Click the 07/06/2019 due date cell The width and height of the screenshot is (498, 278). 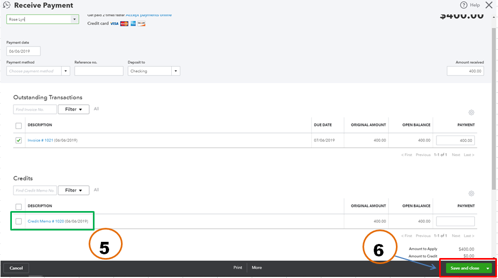pos(324,140)
